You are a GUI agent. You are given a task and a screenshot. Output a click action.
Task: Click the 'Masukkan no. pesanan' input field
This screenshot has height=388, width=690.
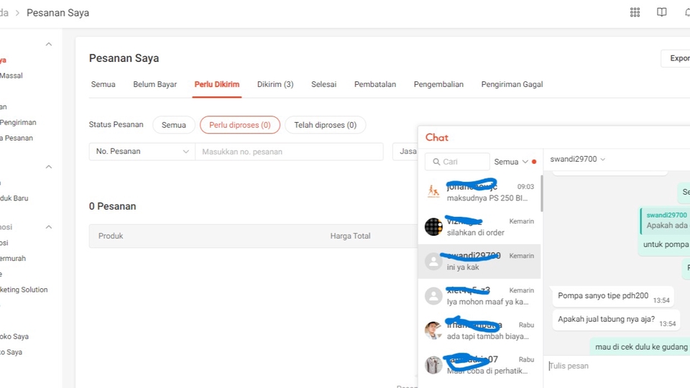coord(289,152)
